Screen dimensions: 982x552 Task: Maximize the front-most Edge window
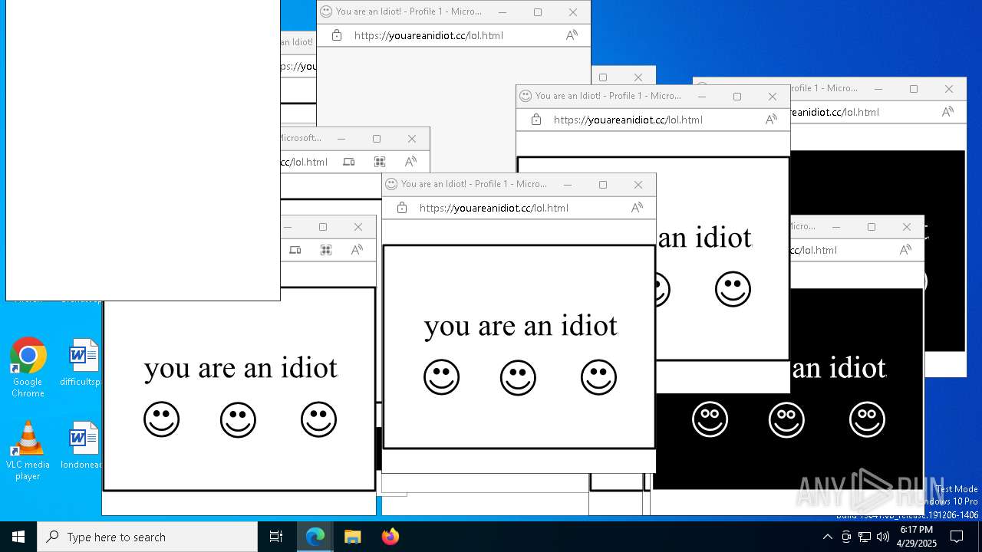[603, 184]
